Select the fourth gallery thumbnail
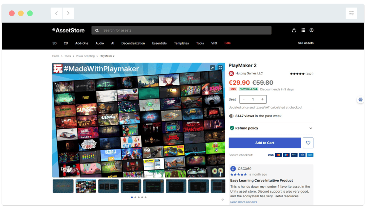The image size is (366, 209). tap(131, 186)
